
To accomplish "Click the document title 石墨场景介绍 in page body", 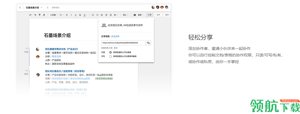I will pos(57,35).
